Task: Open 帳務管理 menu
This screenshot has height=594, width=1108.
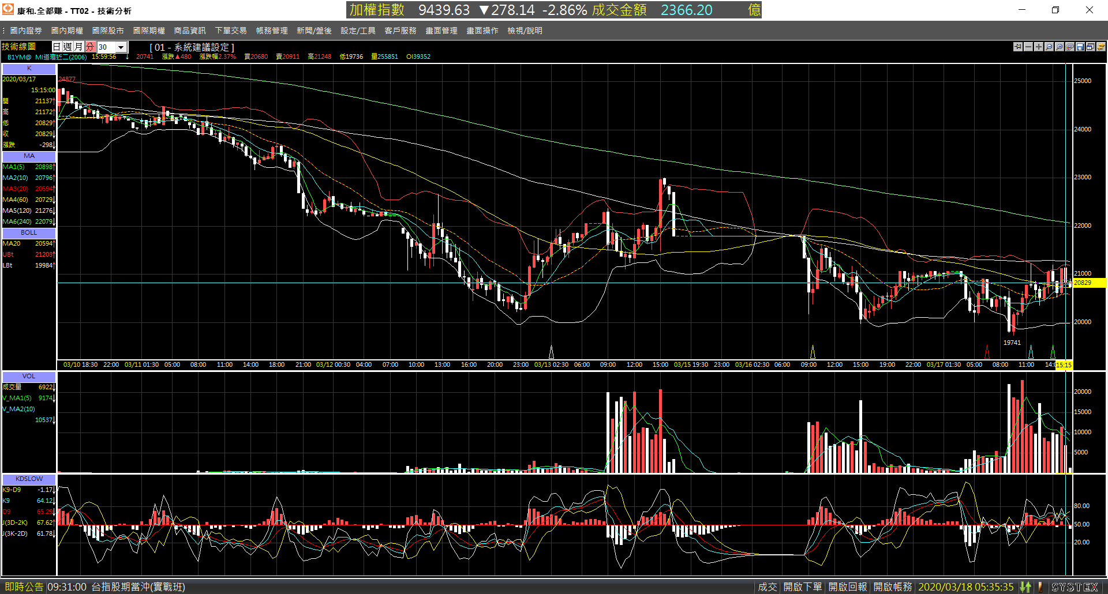Action: [x=272, y=31]
